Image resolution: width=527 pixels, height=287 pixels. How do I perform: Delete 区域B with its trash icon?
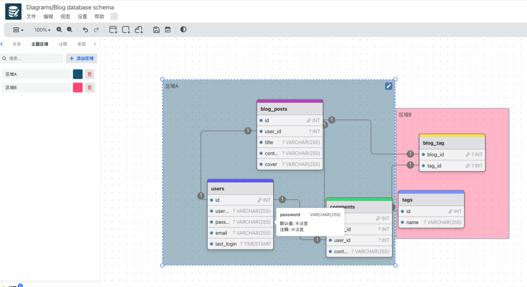coord(90,88)
